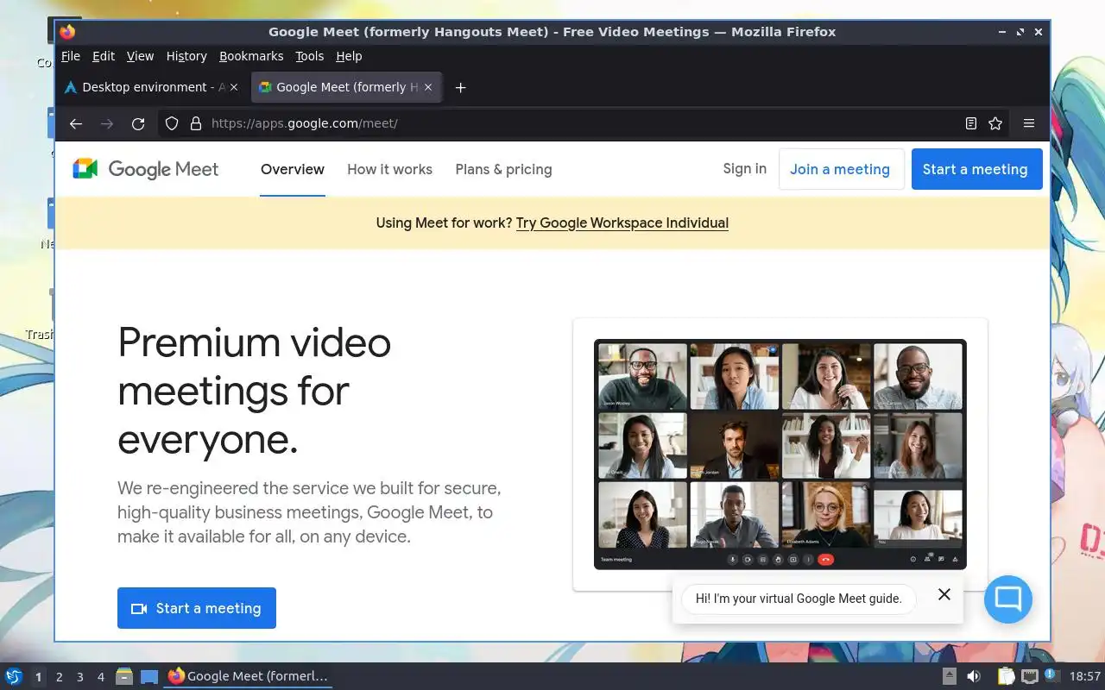
Task: Reload the current page
Action: 138,123
